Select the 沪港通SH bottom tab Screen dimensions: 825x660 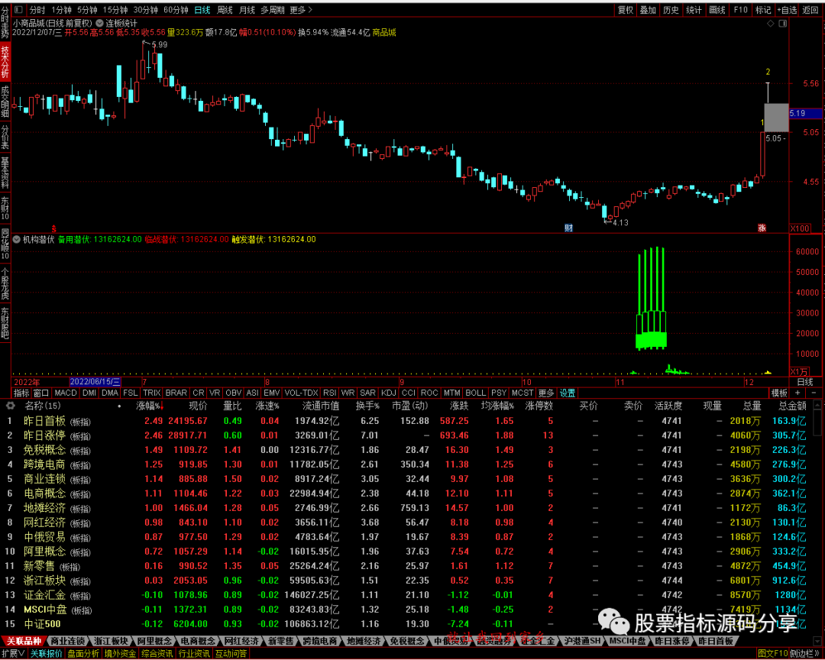582,641
